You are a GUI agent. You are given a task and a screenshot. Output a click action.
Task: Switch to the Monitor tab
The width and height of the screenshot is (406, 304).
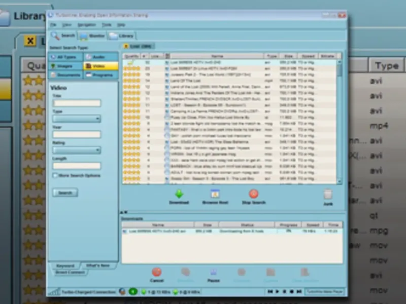(x=92, y=36)
